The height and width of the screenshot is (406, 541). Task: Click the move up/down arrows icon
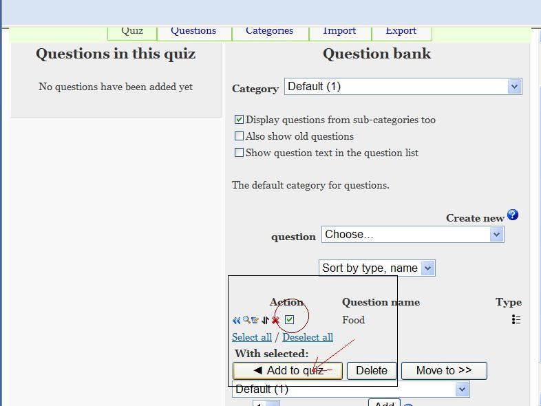click(265, 320)
